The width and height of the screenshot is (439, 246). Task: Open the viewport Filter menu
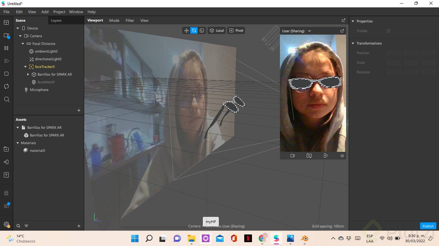click(130, 20)
